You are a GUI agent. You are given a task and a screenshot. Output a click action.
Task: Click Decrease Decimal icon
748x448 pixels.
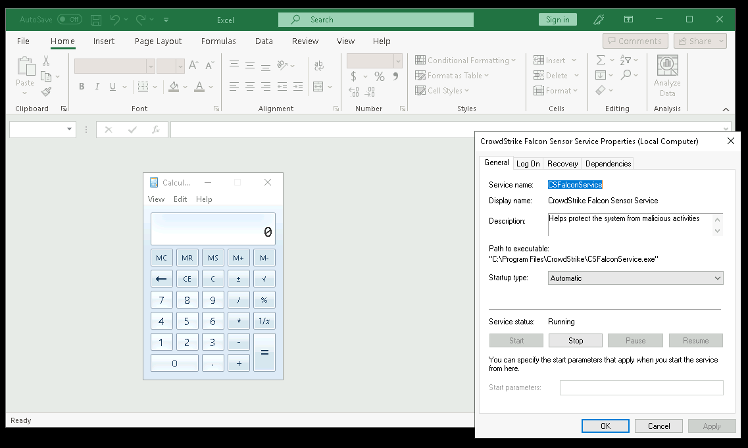tap(370, 91)
